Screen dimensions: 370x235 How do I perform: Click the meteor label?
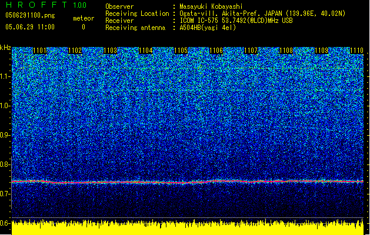coord(84,18)
